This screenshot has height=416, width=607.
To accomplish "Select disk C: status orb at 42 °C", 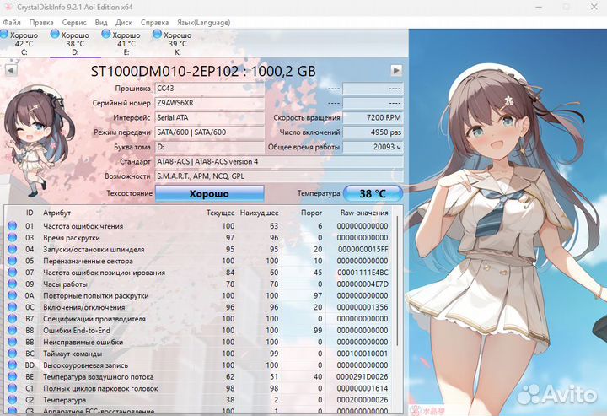I will click(5, 34).
